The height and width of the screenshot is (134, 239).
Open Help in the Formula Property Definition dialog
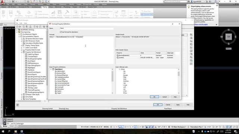[175, 97]
